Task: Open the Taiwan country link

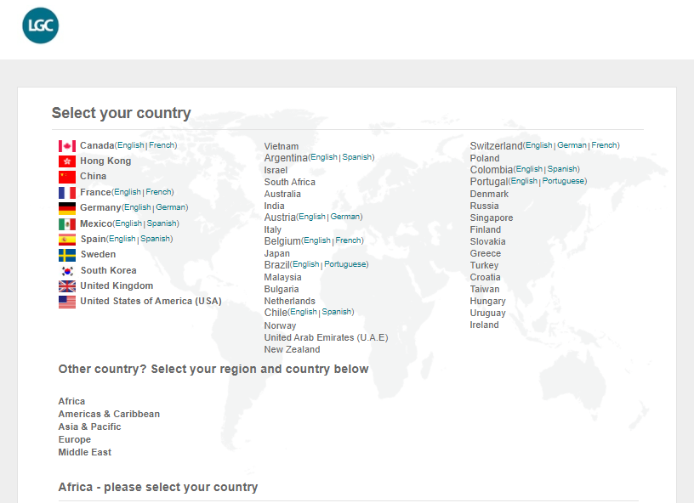Action: point(485,290)
